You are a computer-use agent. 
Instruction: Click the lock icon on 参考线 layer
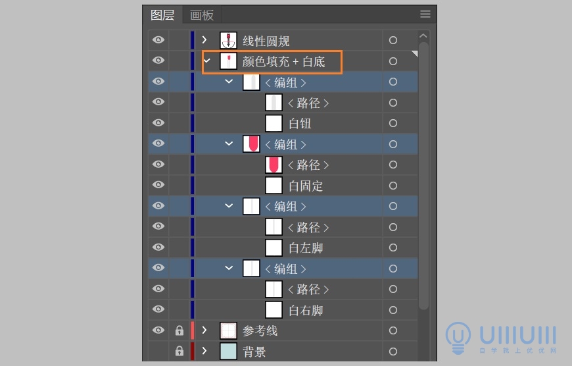click(x=179, y=330)
